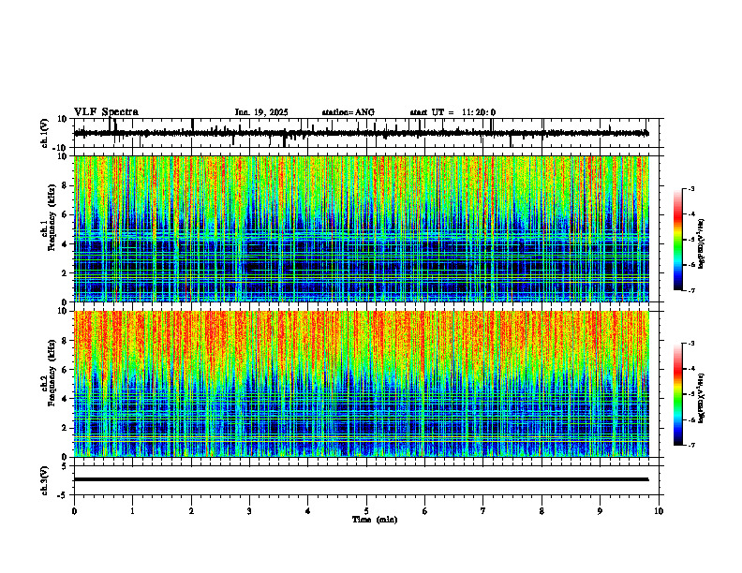Viewport: 742px width, 573px height.
Task: Click the "4" tick on the time axis
Action: point(308,511)
